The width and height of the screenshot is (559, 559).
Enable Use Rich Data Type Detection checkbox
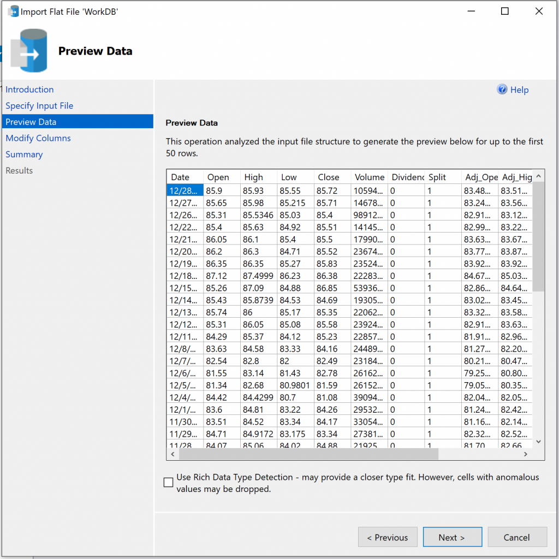tap(168, 483)
